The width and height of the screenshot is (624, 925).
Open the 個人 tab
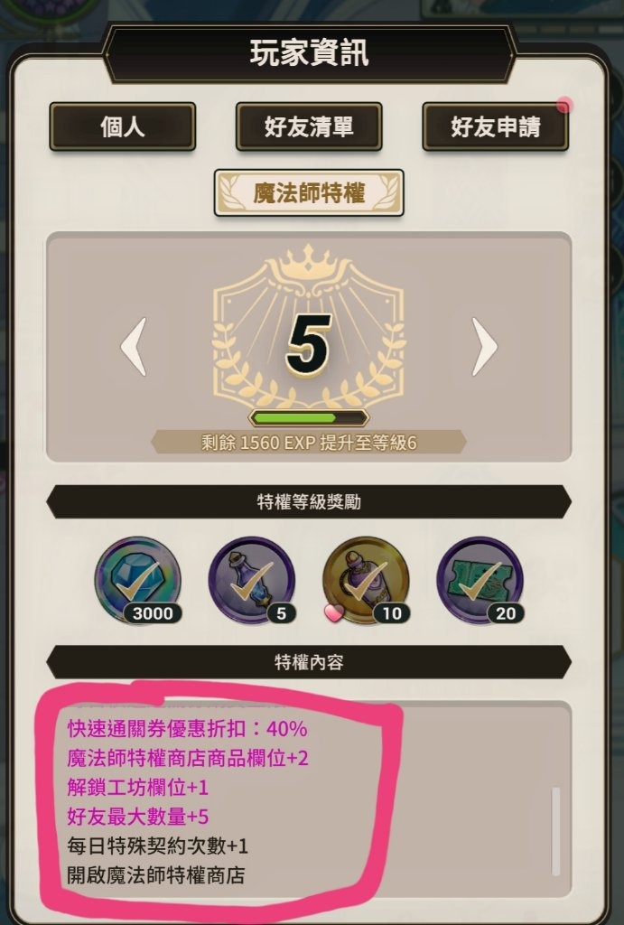click(x=123, y=126)
